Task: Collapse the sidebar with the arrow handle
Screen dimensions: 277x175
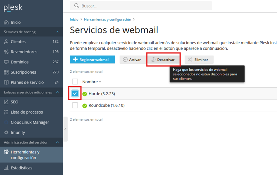Action: click(x=65, y=129)
